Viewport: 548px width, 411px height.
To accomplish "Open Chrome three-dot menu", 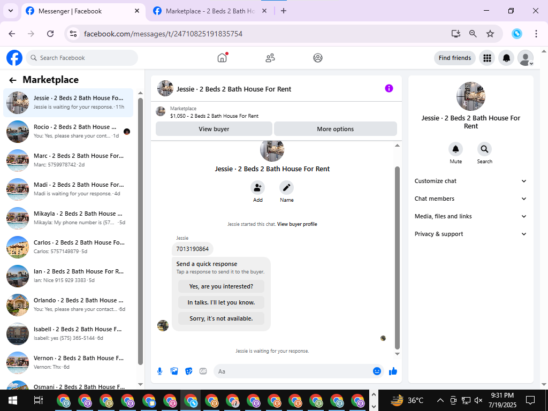I will point(536,34).
